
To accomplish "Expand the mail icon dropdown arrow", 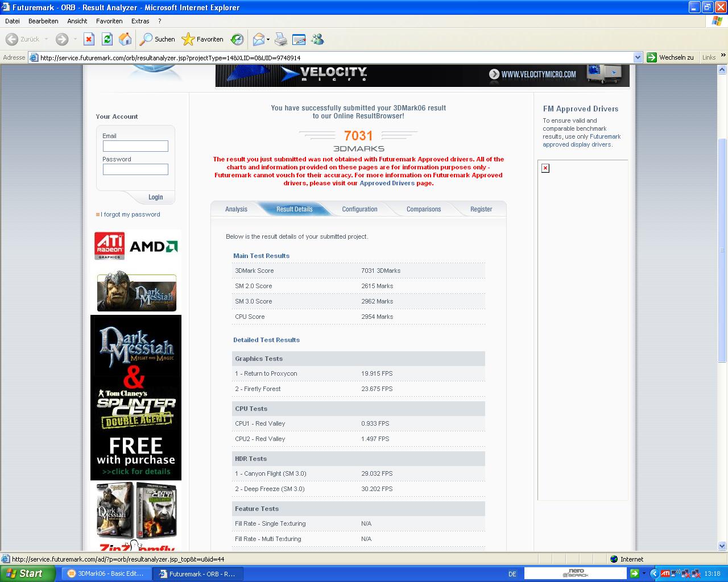I will coord(268,39).
